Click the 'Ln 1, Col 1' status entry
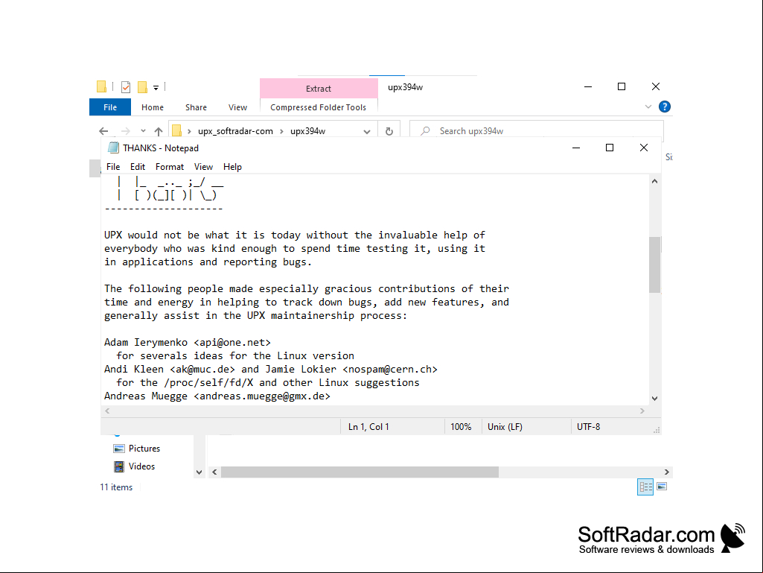The height and width of the screenshot is (573, 763). (x=368, y=427)
